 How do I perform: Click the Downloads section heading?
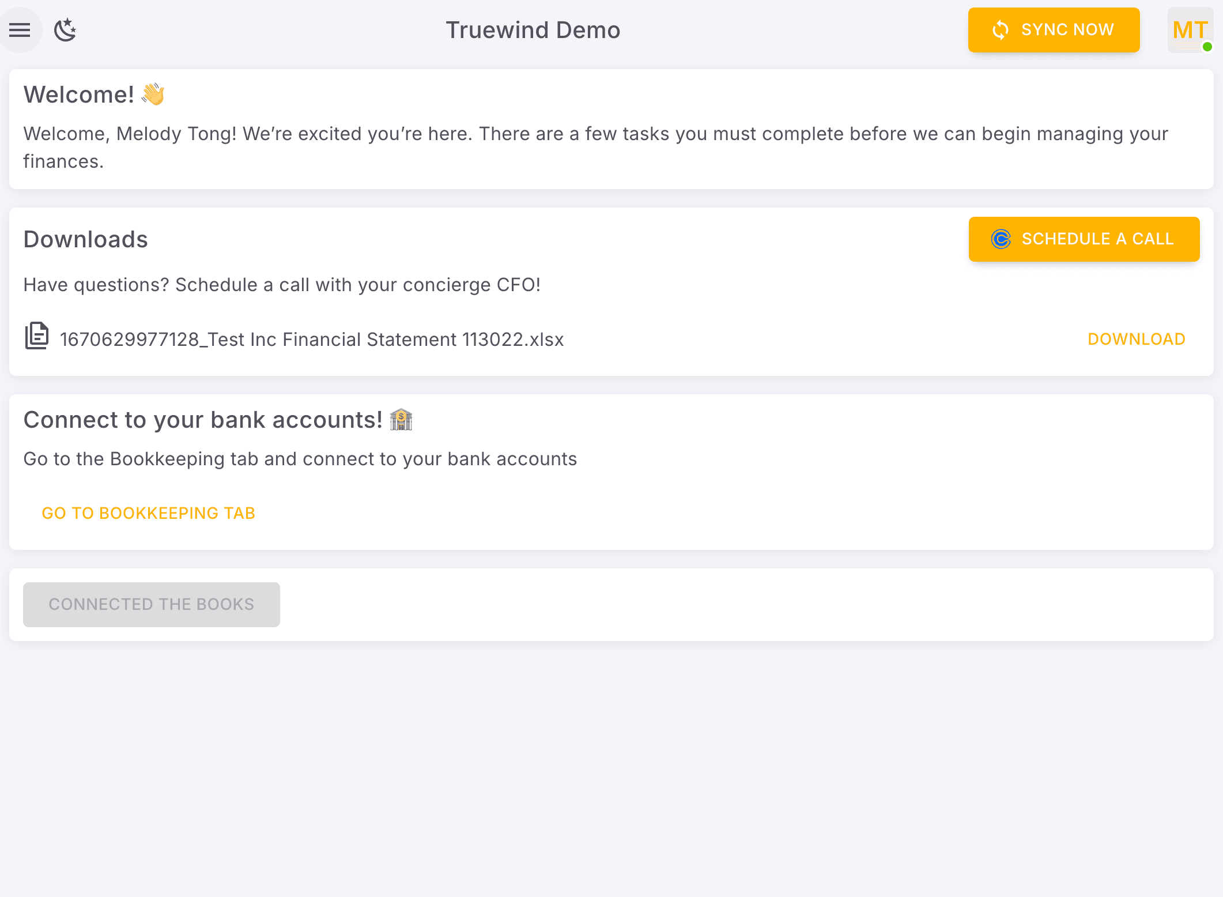click(86, 239)
